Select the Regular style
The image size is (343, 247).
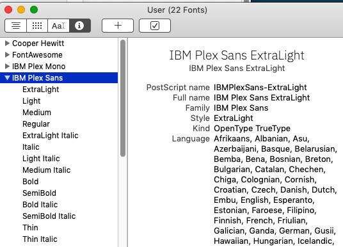[x=36, y=124]
